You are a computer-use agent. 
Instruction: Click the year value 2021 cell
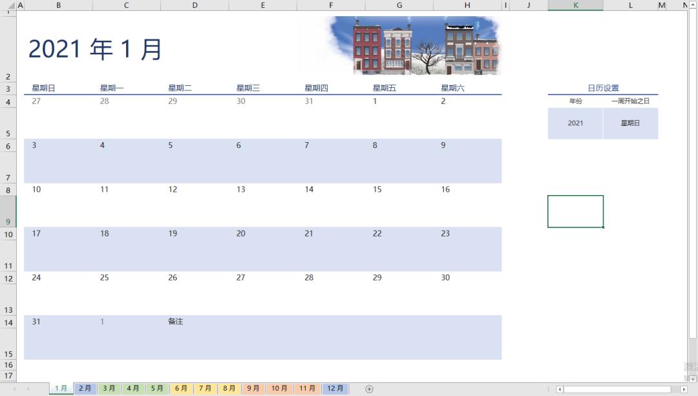[575, 123]
